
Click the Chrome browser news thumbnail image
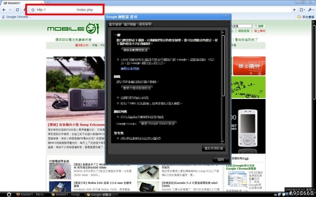(237, 179)
